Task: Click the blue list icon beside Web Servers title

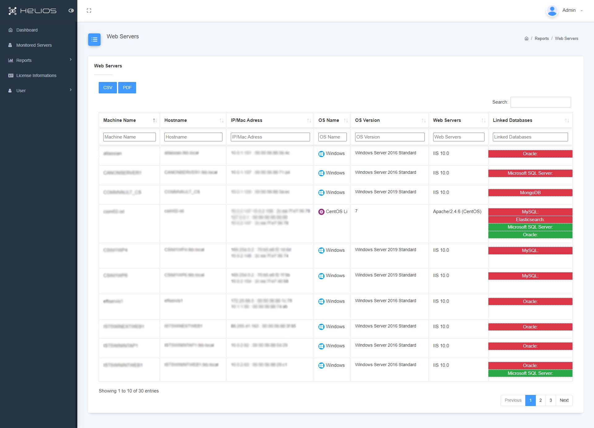Action: pyautogui.click(x=94, y=40)
